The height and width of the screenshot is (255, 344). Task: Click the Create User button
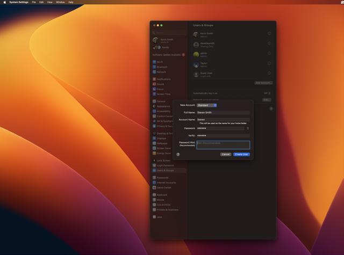click(x=241, y=155)
